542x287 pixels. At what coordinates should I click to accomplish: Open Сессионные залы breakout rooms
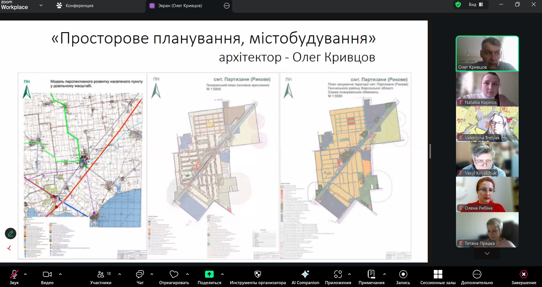tap(438, 277)
